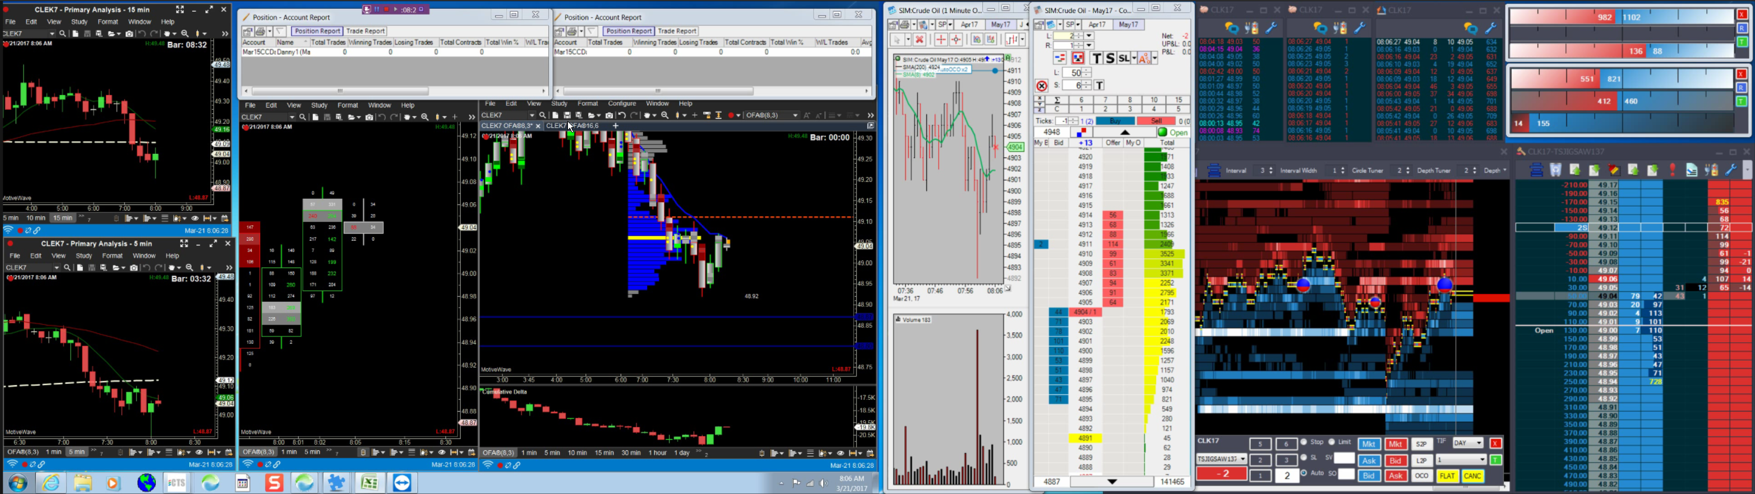The height and width of the screenshot is (494, 1755).
Task: Click the fullscreen icon in the 15 min chart title bar
Action: point(180,10)
